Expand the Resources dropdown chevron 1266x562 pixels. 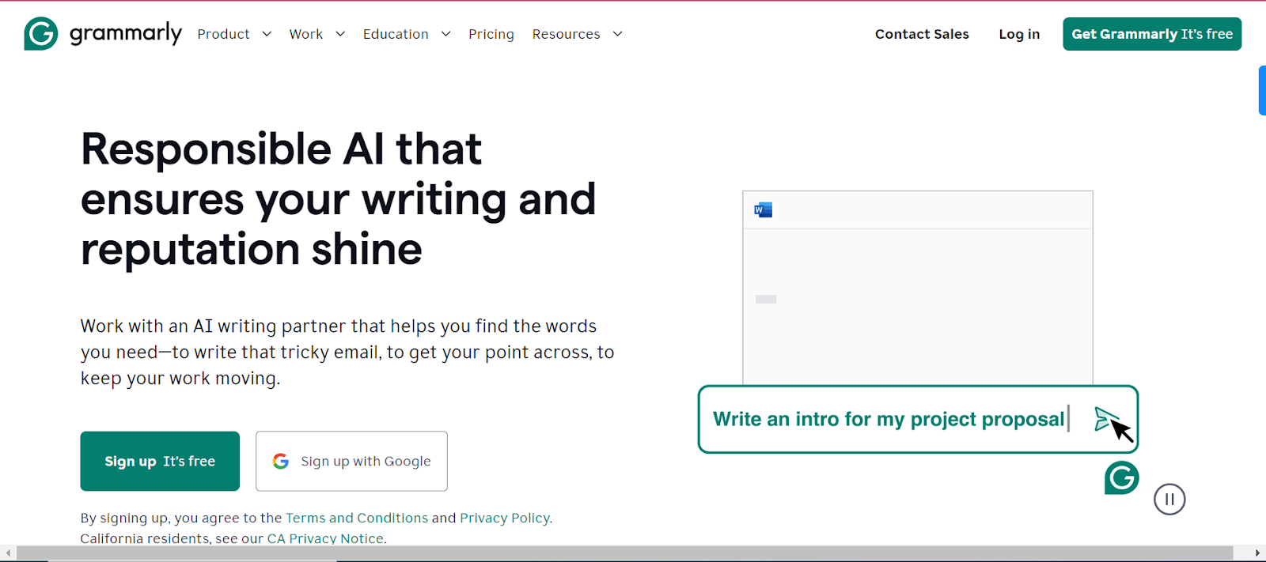(618, 34)
